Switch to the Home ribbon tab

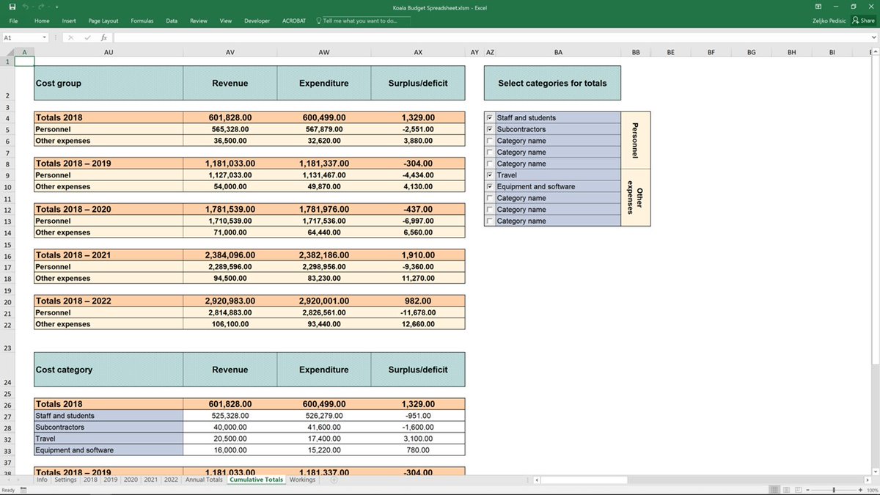(x=42, y=21)
